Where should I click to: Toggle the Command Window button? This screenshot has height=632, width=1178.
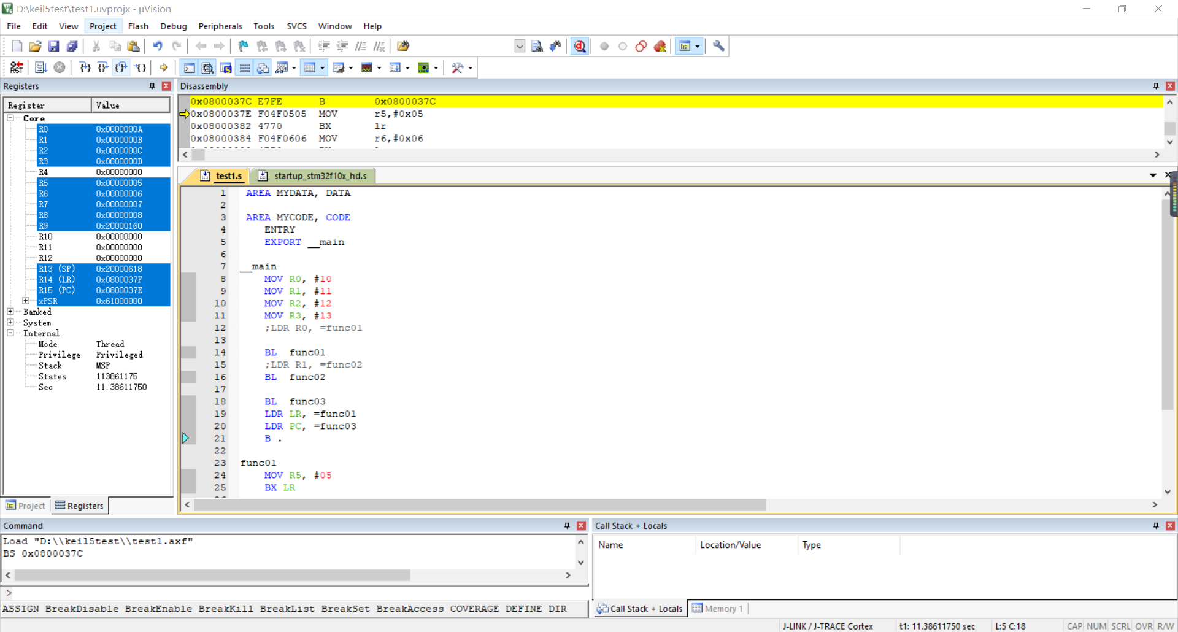click(x=190, y=67)
